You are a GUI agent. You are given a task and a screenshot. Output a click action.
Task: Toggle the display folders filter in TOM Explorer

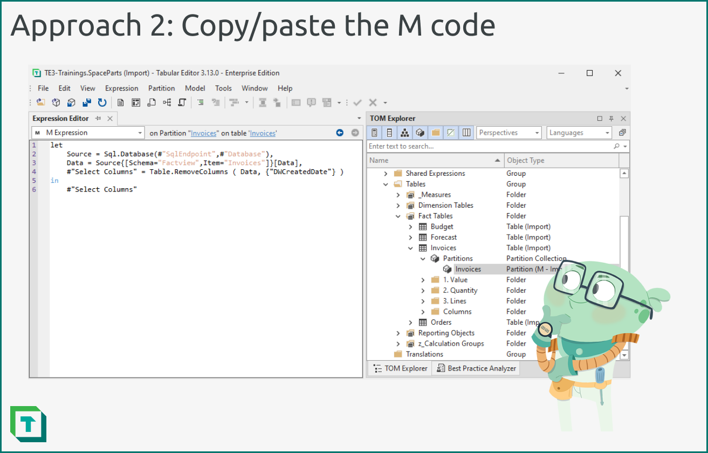pos(435,132)
